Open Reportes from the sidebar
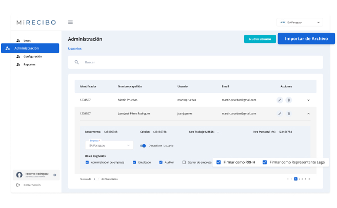 [x=29, y=64]
